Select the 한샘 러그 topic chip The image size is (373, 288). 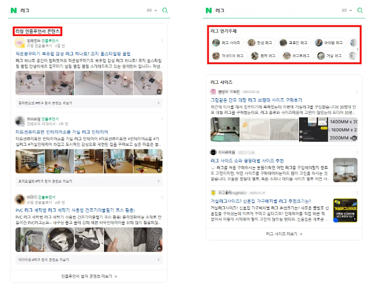point(261,43)
